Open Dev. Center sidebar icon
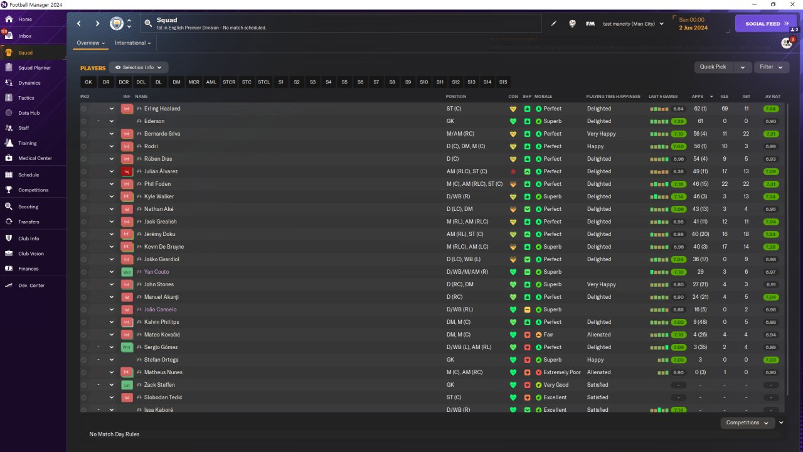The width and height of the screenshot is (803, 452). [x=9, y=286]
